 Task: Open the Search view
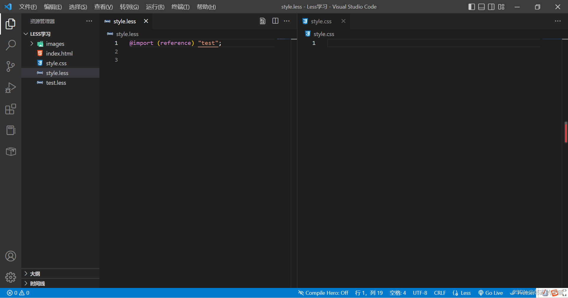[x=11, y=45]
